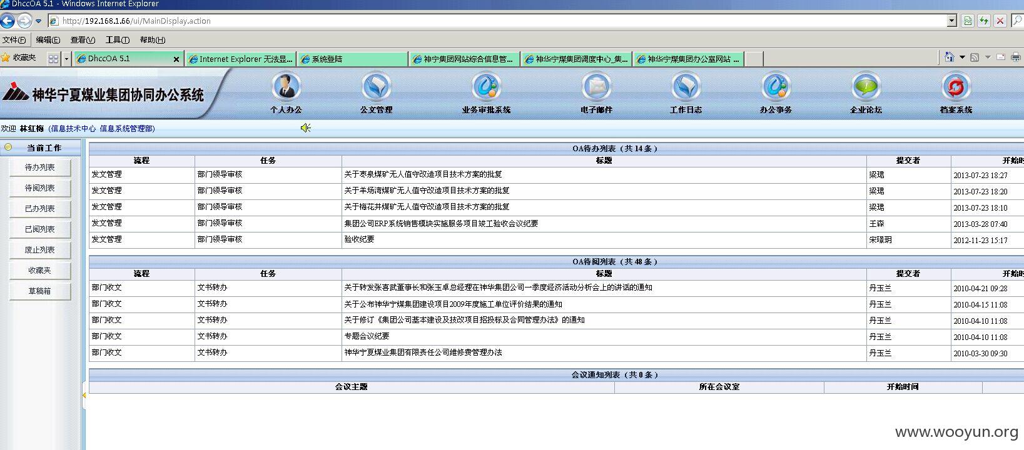
Task: Open the 个人办公 module icon
Action: [x=286, y=86]
